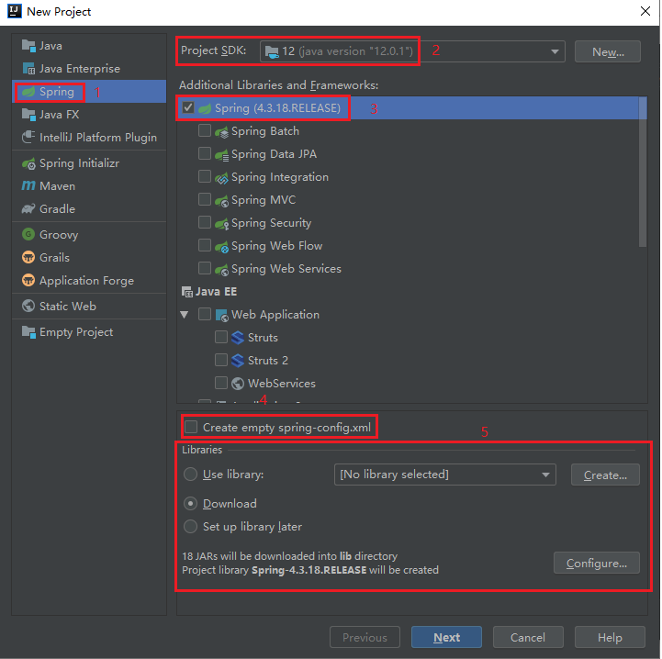
Task: Check the Spring Web Flow checkbox
Action: (205, 245)
